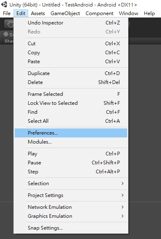Choose Undo Inspector from Edit menu
161x239 pixels.
[71, 23]
